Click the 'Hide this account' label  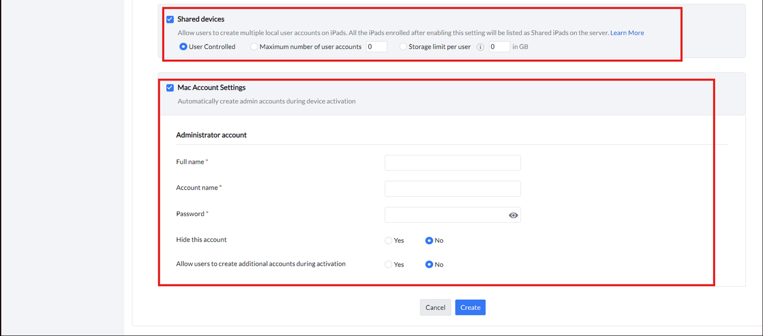tap(201, 240)
